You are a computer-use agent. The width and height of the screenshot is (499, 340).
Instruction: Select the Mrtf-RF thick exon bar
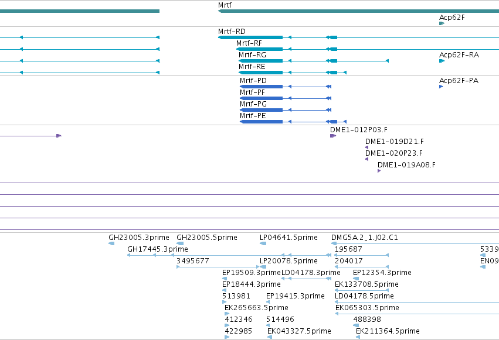[259, 49]
